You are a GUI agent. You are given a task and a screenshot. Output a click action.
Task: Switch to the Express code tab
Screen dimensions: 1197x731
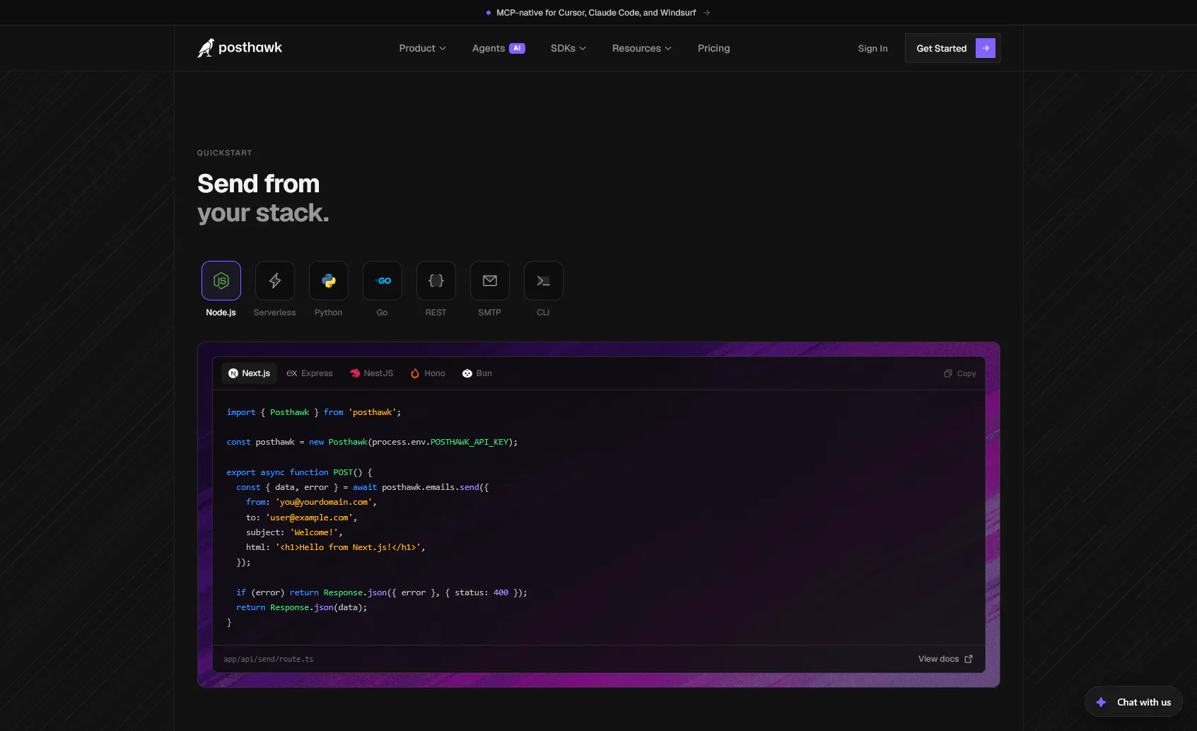310,373
